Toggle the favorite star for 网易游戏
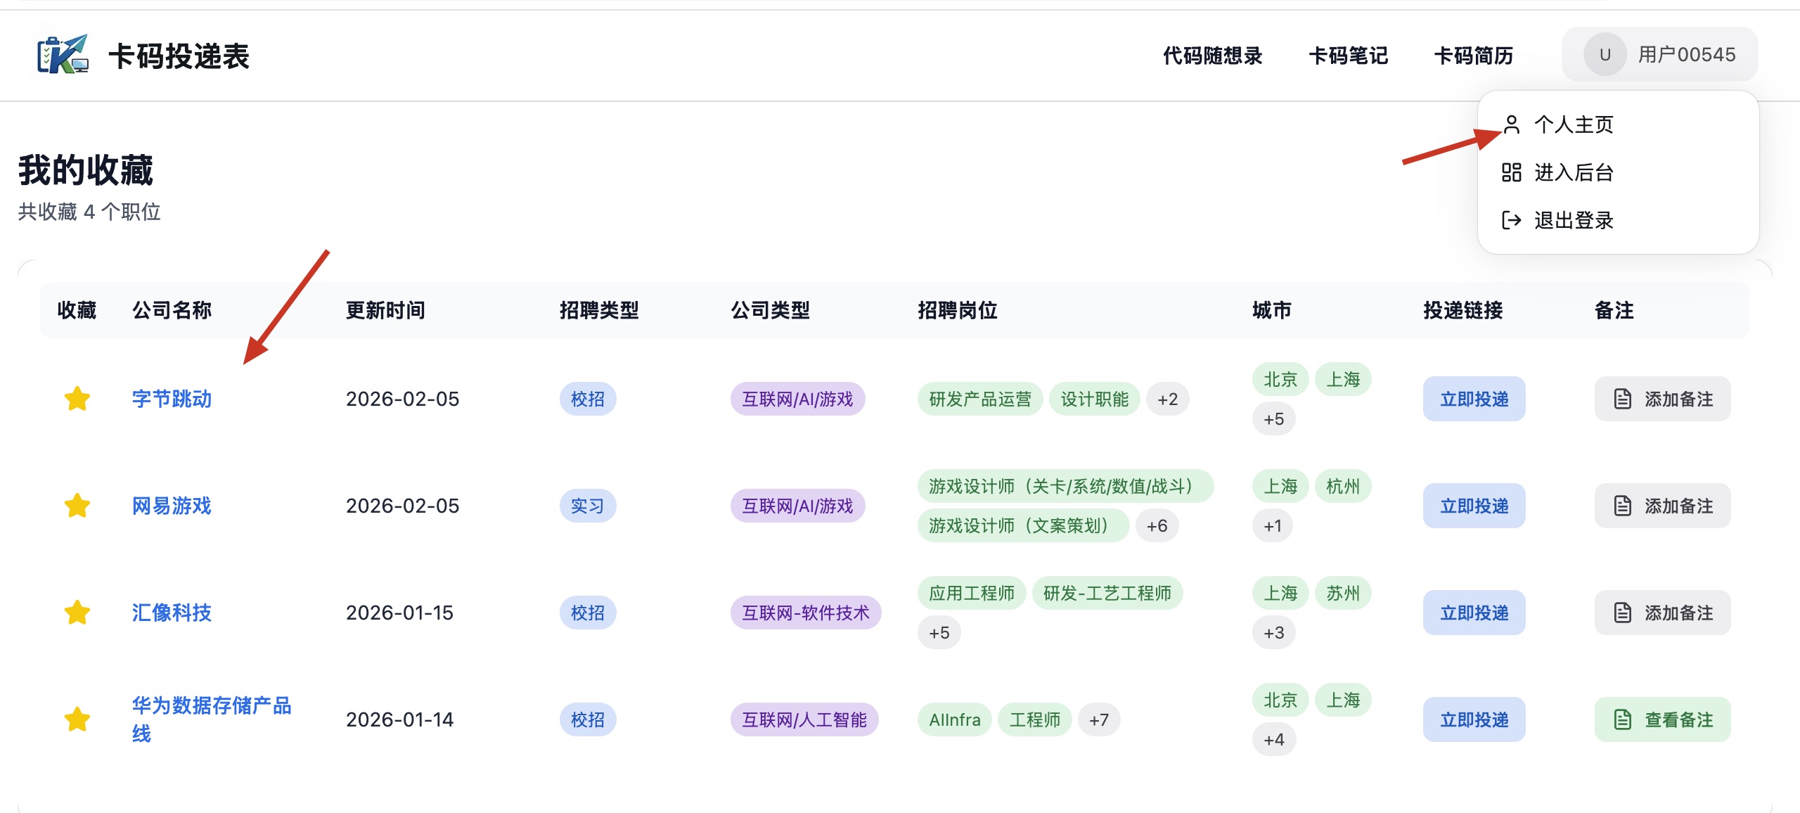1800x813 pixels. [77, 506]
